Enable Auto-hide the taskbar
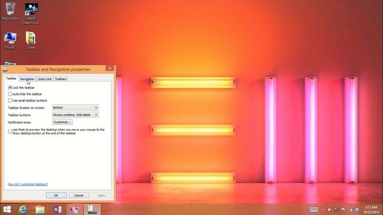The image size is (383, 215). pos(10,94)
